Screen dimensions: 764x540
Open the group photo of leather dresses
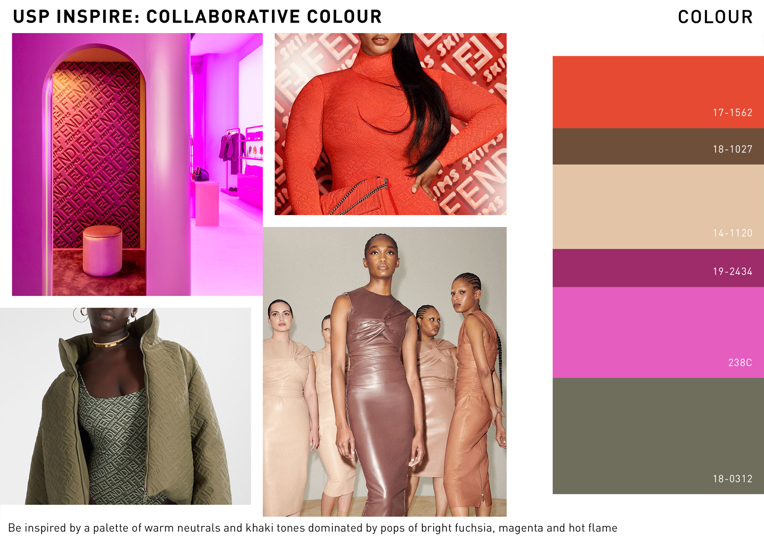click(x=385, y=372)
